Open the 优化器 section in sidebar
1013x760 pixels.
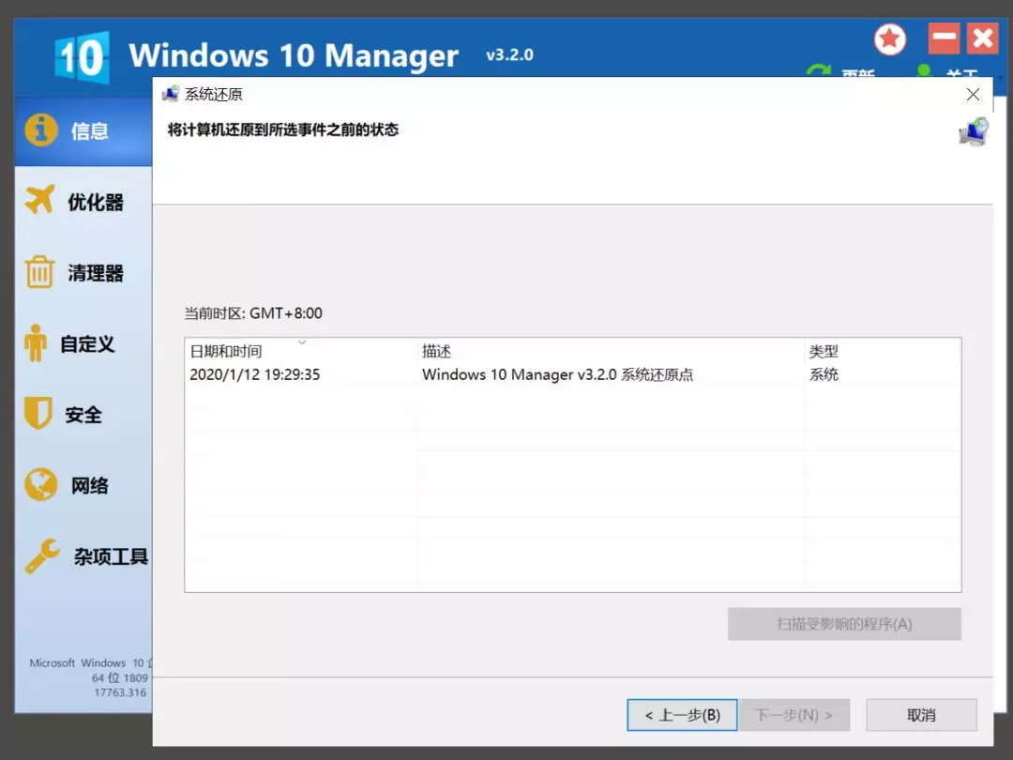pos(83,202)
